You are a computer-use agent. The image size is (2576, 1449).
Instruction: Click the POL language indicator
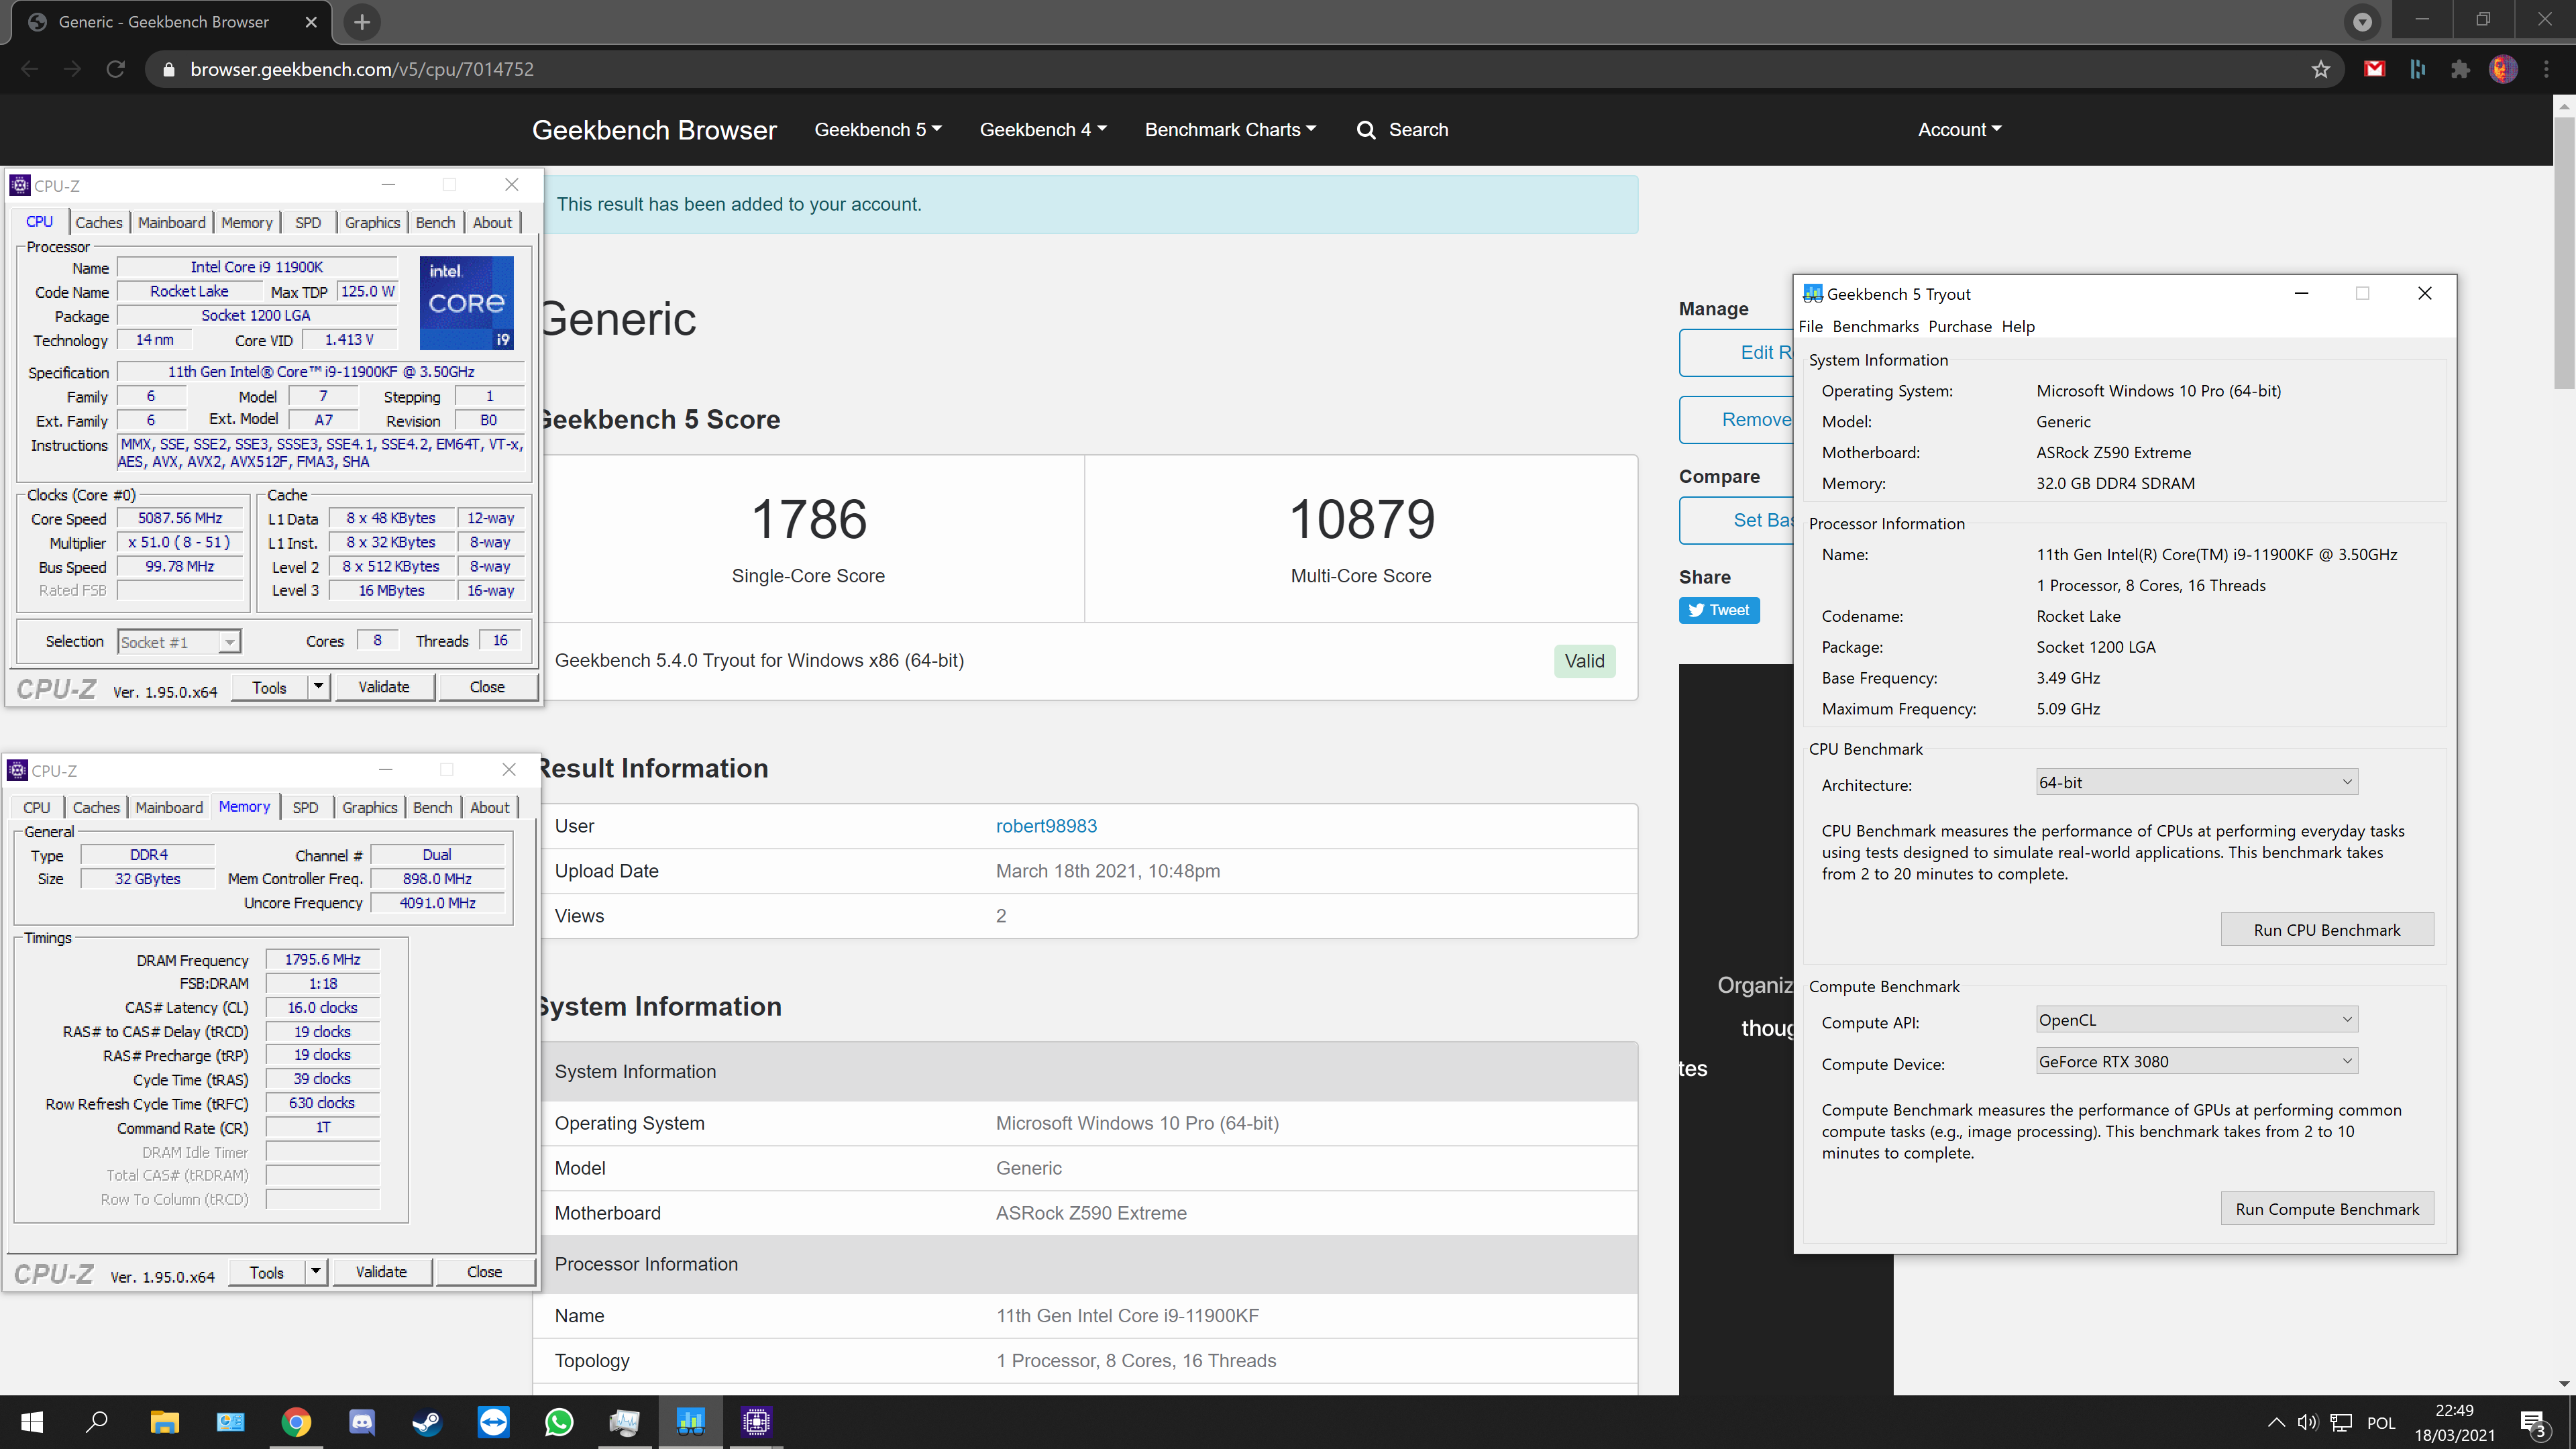2381,1423
